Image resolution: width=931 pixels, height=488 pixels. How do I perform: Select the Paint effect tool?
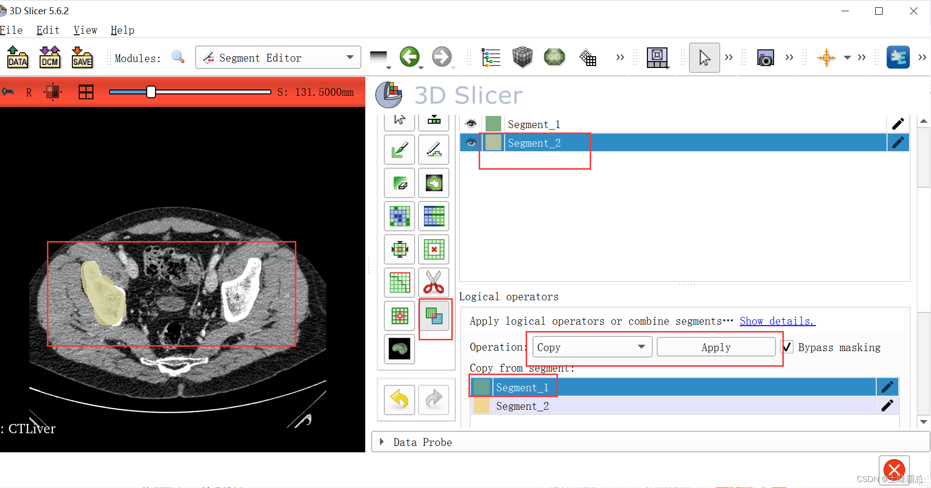(x=399, y=149)
